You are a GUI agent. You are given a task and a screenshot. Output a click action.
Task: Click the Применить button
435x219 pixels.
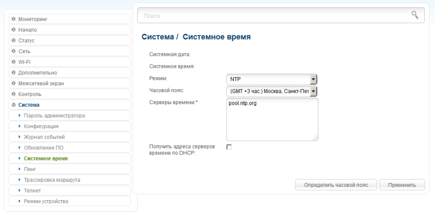(402, 185)
